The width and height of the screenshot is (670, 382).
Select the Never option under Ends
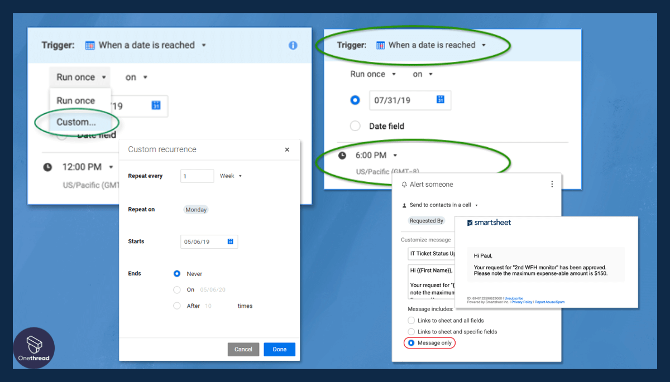(x=178, y=273)
